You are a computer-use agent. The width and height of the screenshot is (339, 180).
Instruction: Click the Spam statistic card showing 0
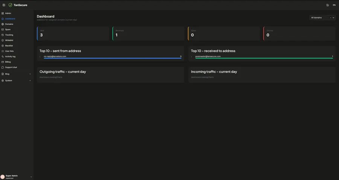tap(224, 33)
